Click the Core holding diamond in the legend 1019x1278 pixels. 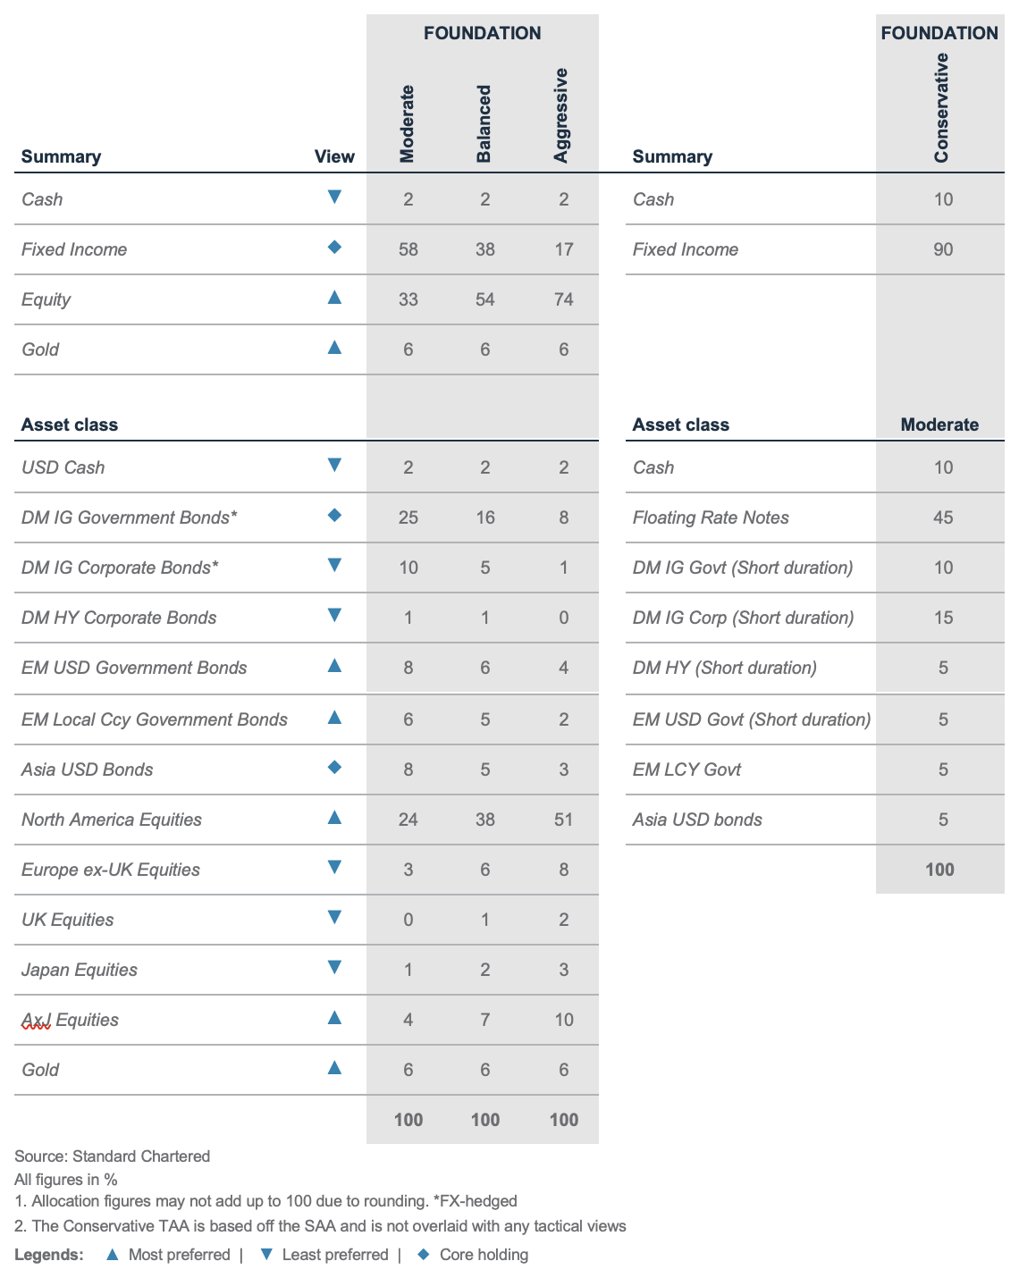pyautogui.click(x=424, y=1255)
